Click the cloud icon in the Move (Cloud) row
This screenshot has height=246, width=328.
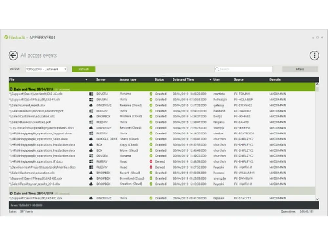(x=91, y=150)
